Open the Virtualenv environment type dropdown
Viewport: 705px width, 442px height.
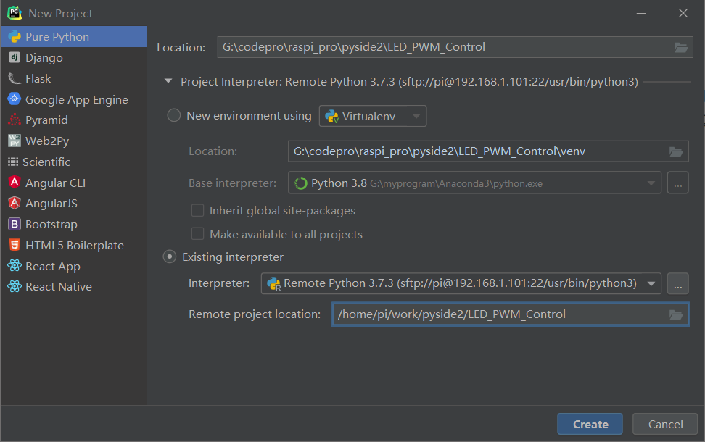[373, 116]
